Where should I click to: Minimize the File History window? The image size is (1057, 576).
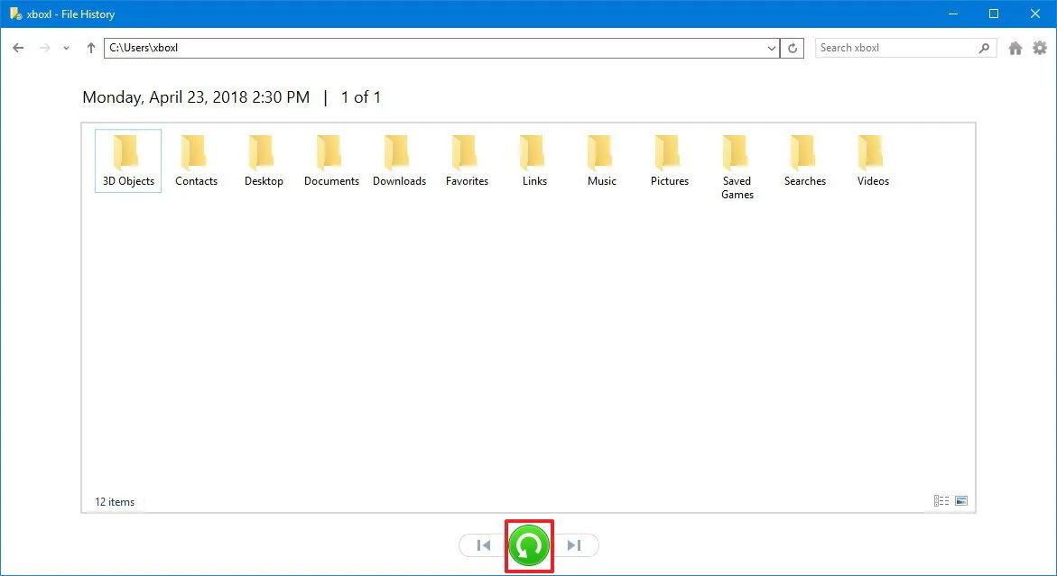[x=953, y=14]
